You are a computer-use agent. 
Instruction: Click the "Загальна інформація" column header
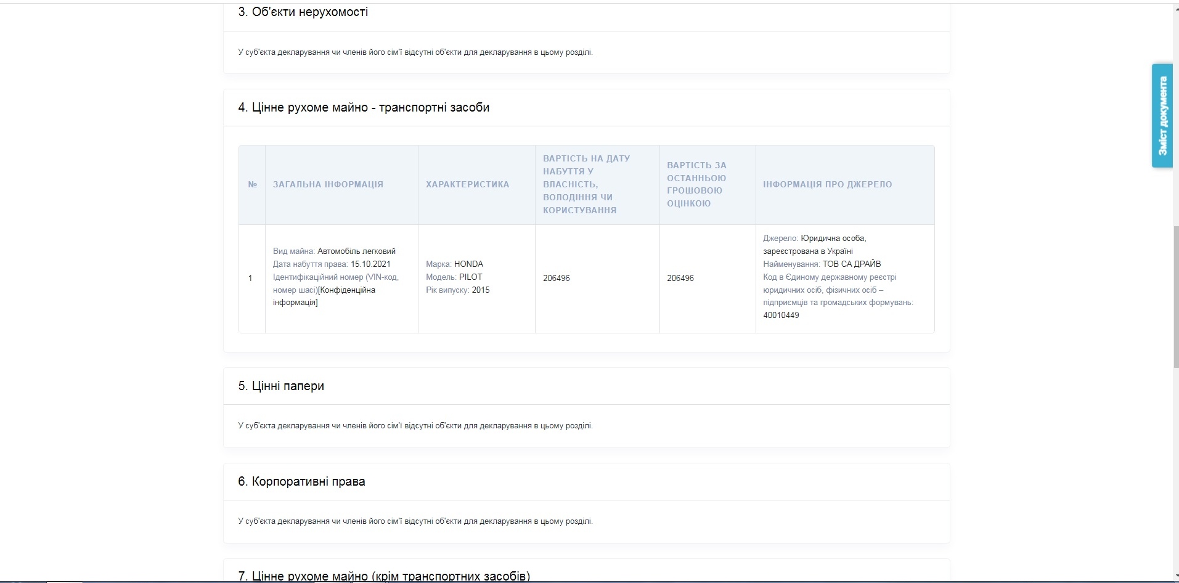pyautogui.click(x=328, y=184)
